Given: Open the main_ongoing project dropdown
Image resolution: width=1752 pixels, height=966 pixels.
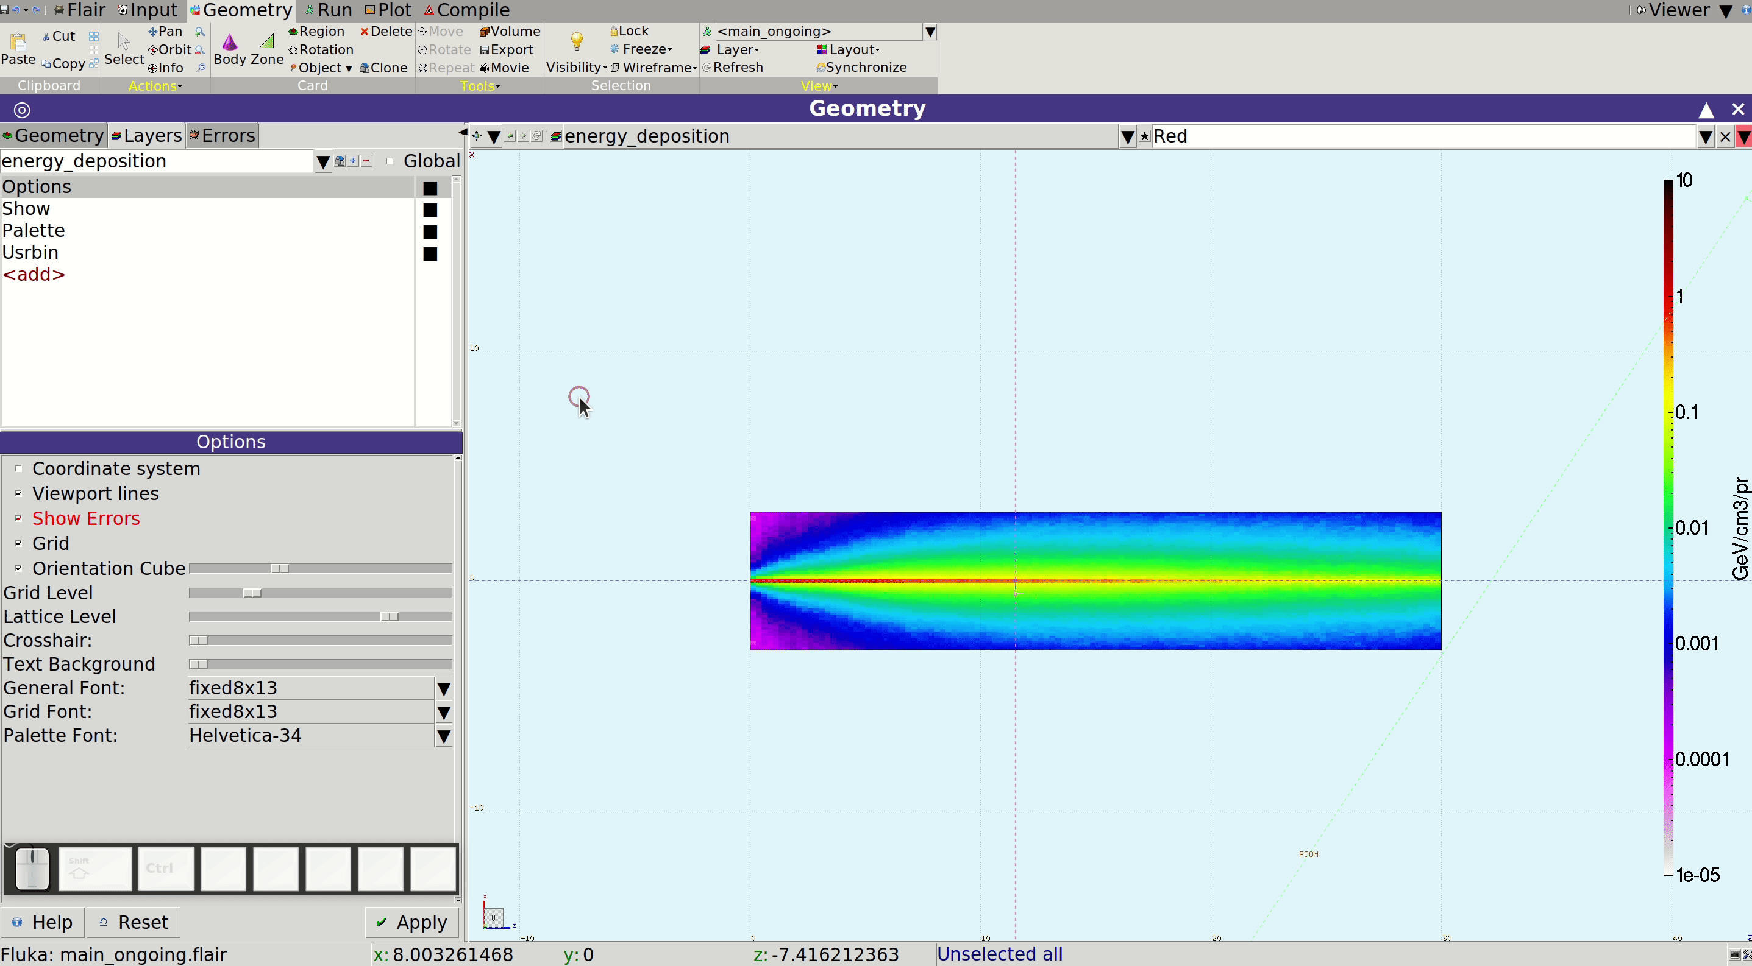Looking at the screenshot, I should click(930, 31).
